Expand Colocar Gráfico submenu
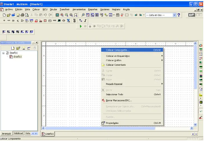This screenshot has width=205, height=141. [132, 60]
